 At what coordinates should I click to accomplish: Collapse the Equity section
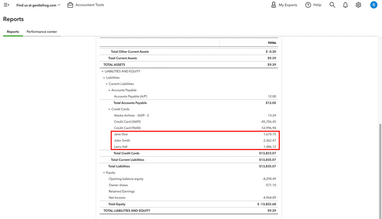[104, 172]
